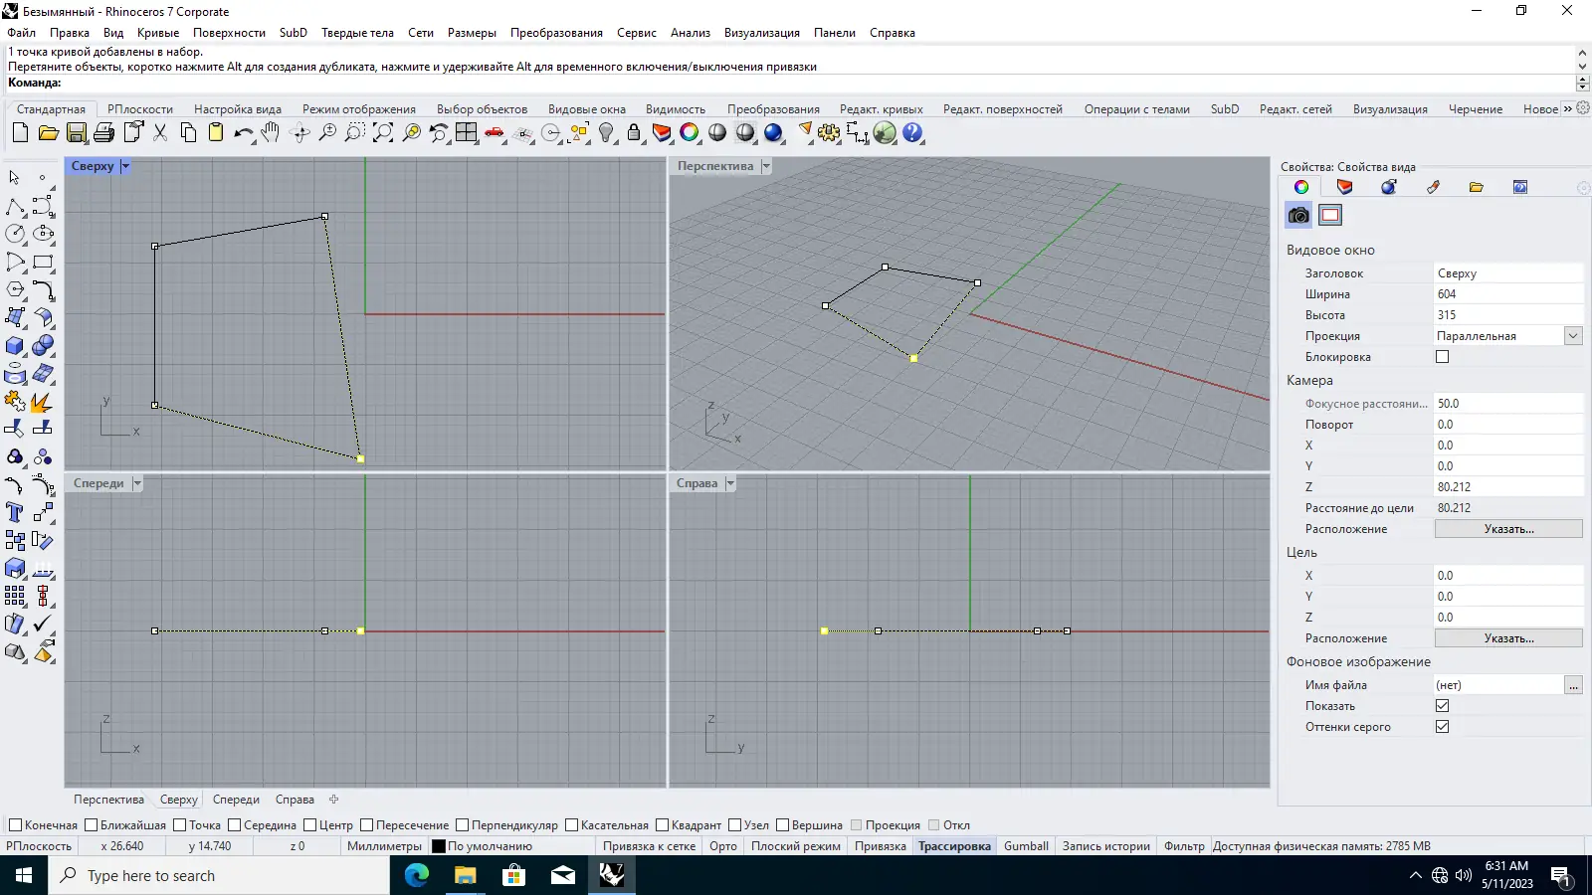Click the blue question mark help icon
The width and height of the screenshot is (1592, 895).
pyautogui.click(x=912, y=132)
